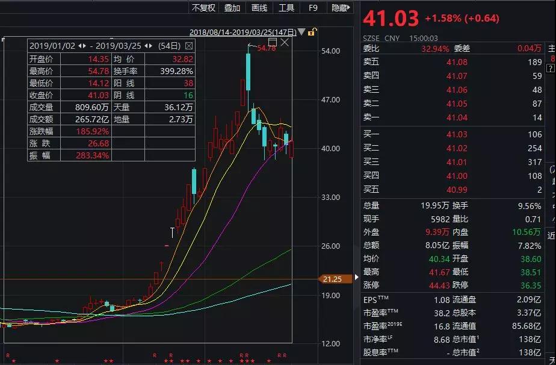Click the first red R event marker at bottom left

click(8, 355)
